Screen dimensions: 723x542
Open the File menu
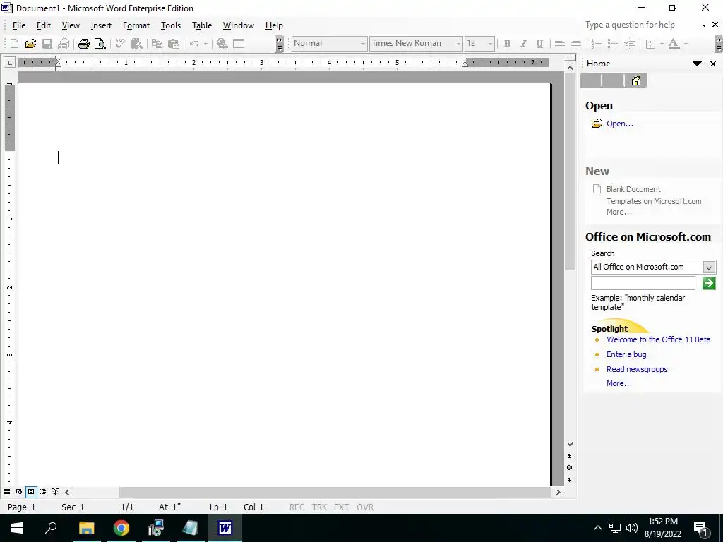click(x=19, y=25)
